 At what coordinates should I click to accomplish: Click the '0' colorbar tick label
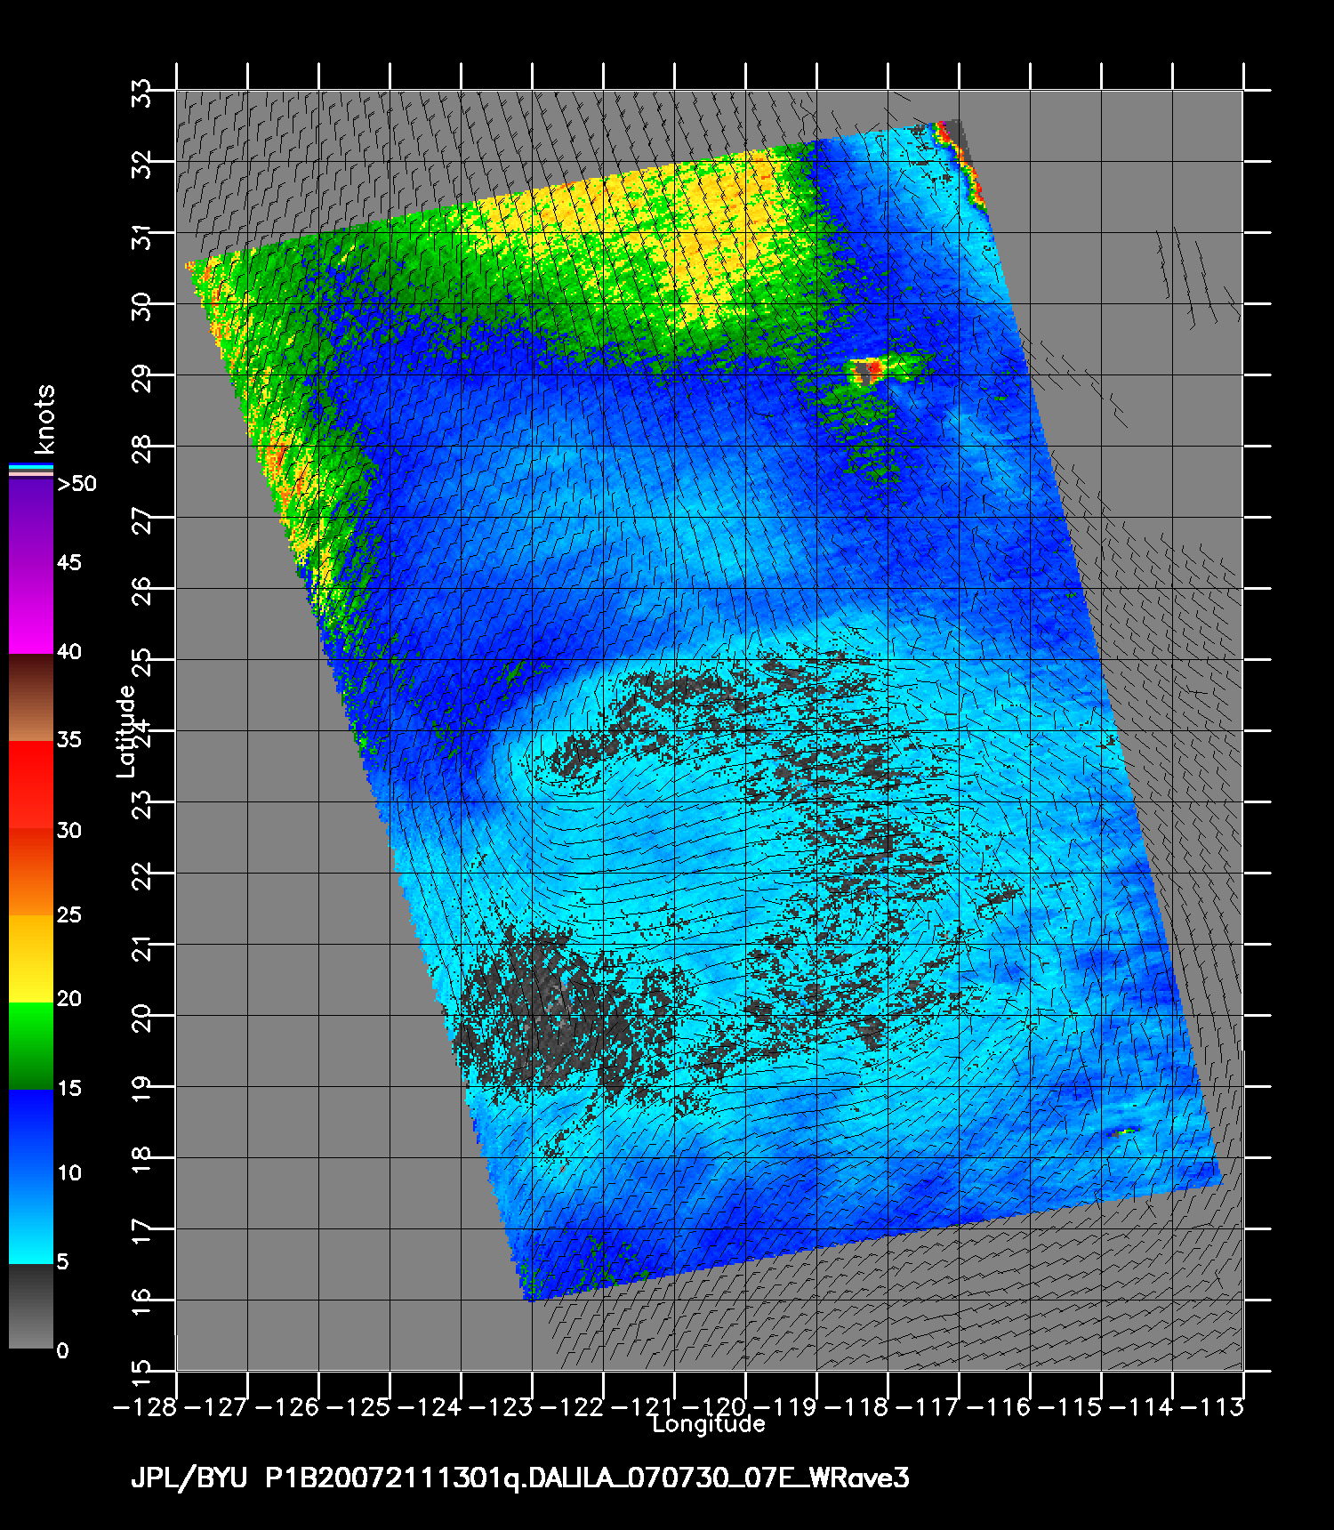(x=62, y=1350)
